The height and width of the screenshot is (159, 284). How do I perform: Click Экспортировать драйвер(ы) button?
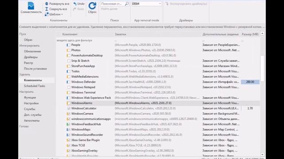coord(186,4)
